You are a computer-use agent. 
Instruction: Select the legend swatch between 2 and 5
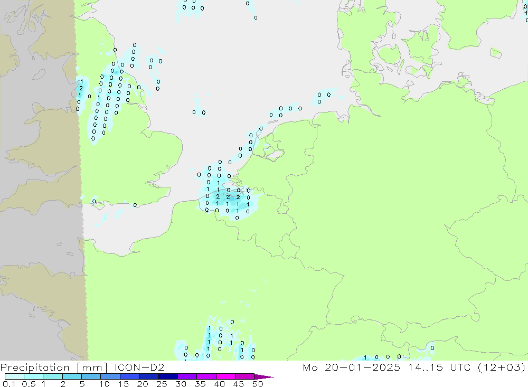pyautogui.click(x=72, y=376)
